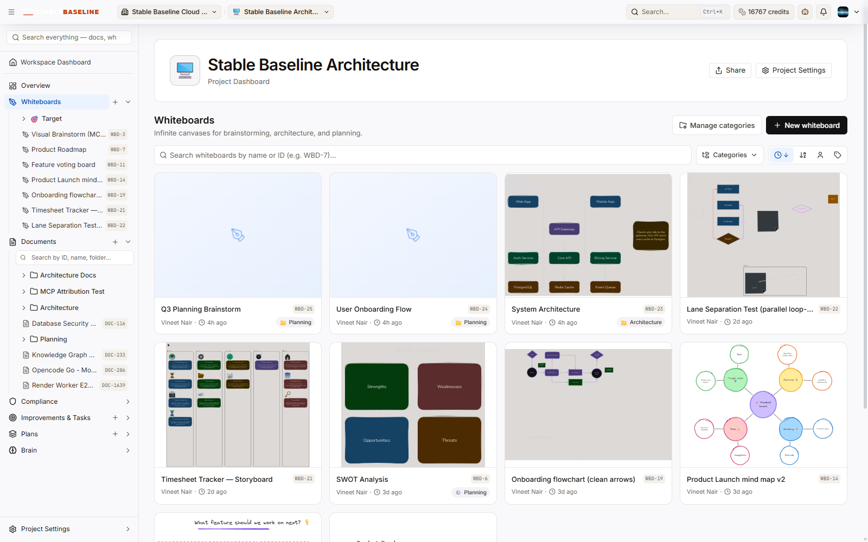Add a new document via plus icon

pos(115,242)
